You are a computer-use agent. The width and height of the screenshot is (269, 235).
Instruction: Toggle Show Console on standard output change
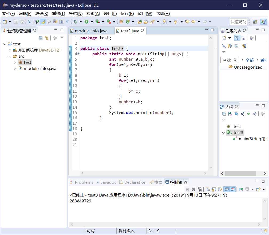tap(227, 189)
